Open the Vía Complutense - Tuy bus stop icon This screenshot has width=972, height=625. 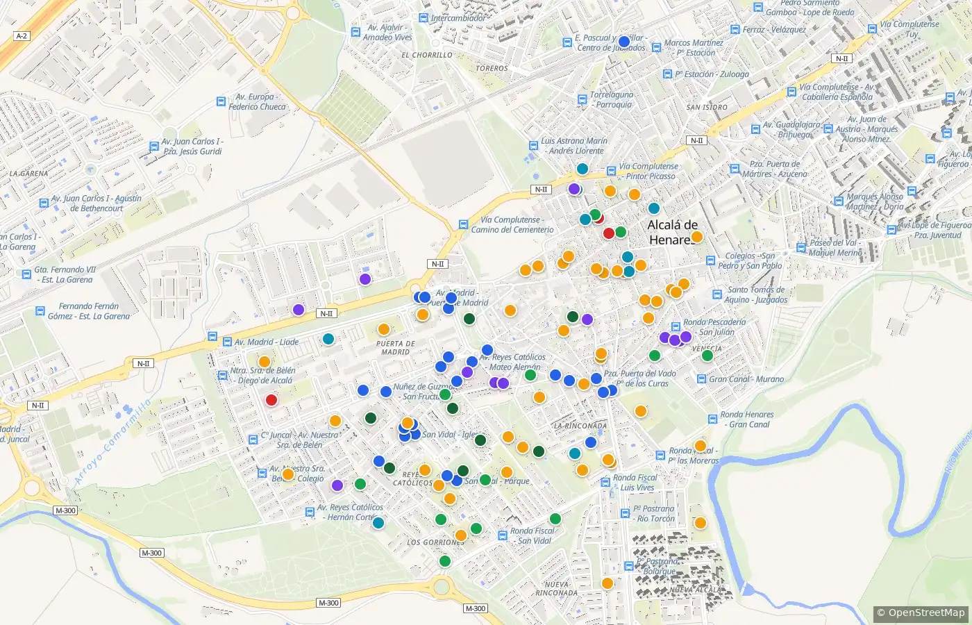pyautogui.click(x=872, y=28)
